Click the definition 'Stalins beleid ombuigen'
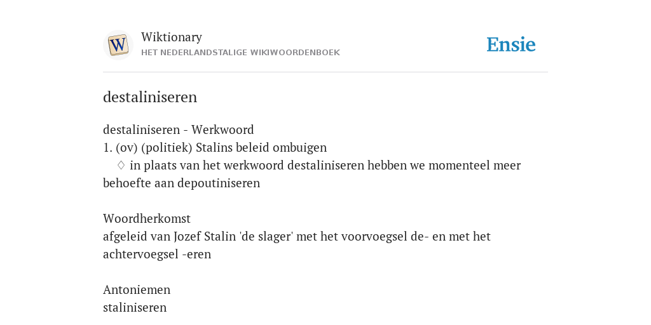Screen dimensions: 651x325 (261, 147)
